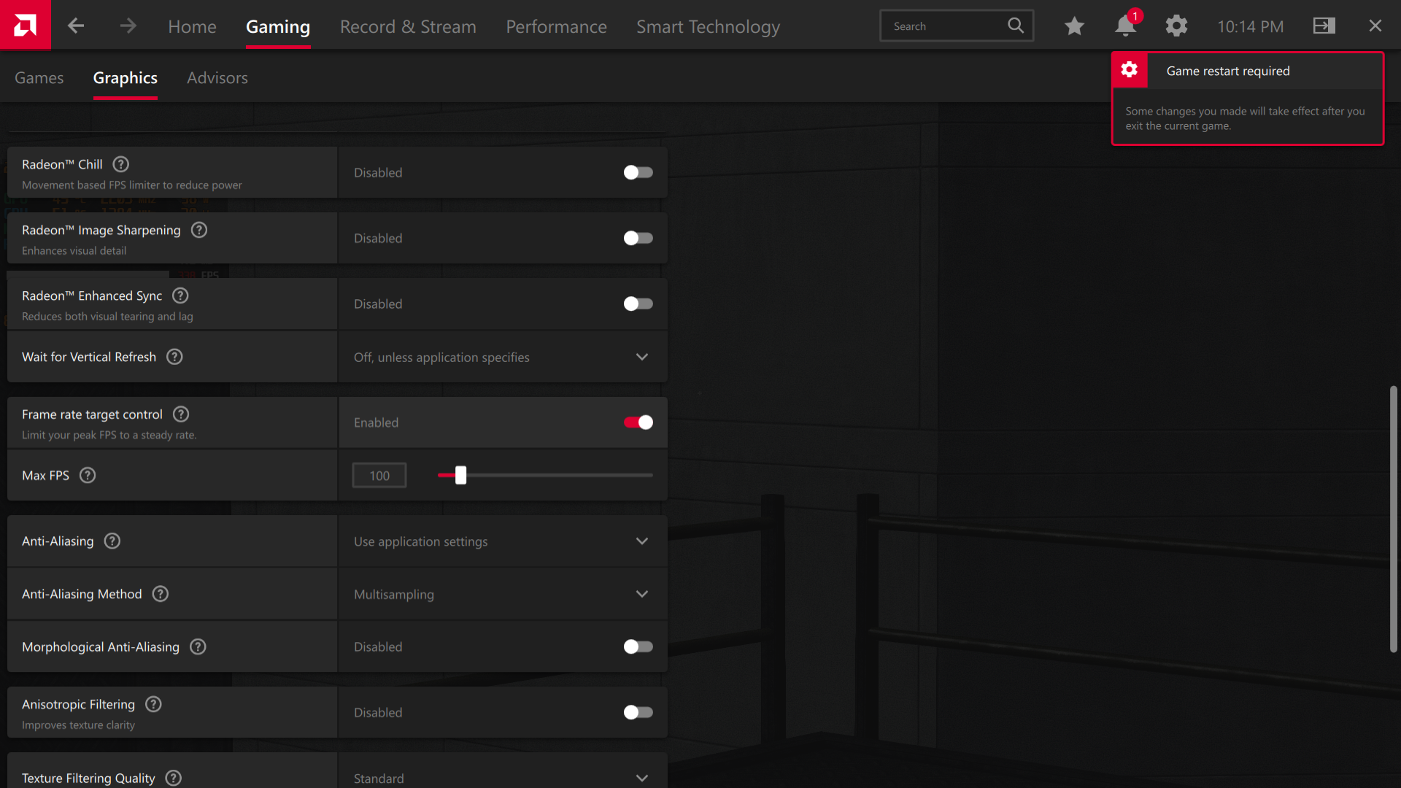The width and height of the screenshot is (1401, 788).
Task: Open the favorites star icon
Action: [x=1074, y=26]
